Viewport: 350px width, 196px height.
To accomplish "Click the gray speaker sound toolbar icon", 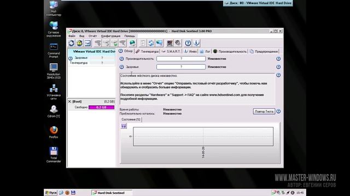I will pyautogui.click(x=178, y=43).
